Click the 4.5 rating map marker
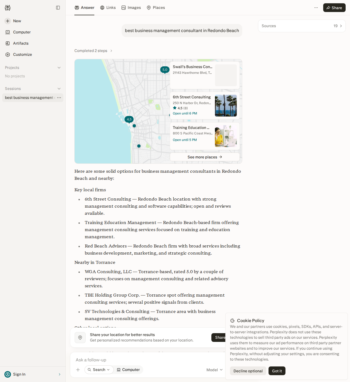350x382 pixels. [129, 120]
